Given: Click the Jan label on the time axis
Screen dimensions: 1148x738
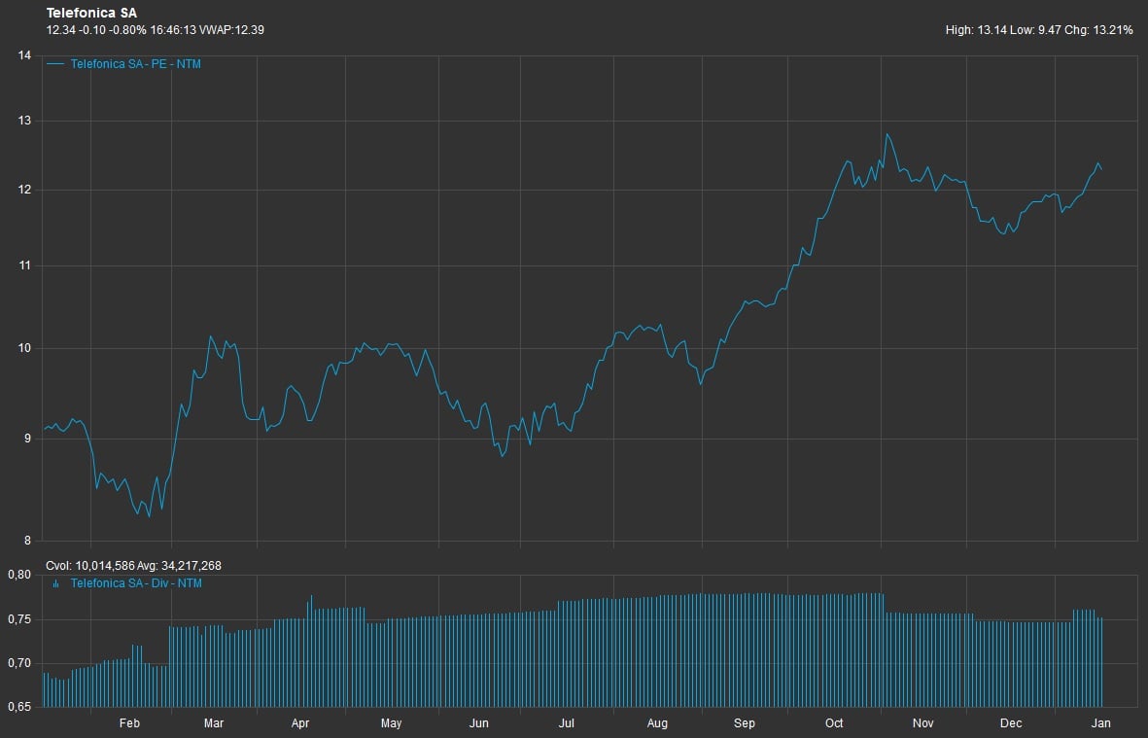Looking at the screenshot, I should [x=1101, y=723].
